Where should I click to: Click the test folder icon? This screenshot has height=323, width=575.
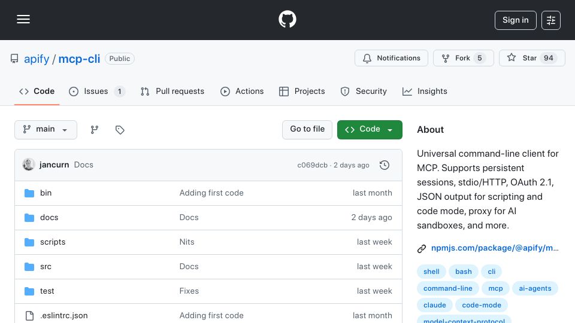(x=29, y=291)
